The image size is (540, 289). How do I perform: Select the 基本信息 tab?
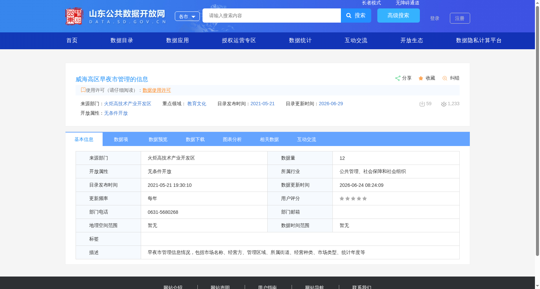pyautogui.click(x=84, y=139)
